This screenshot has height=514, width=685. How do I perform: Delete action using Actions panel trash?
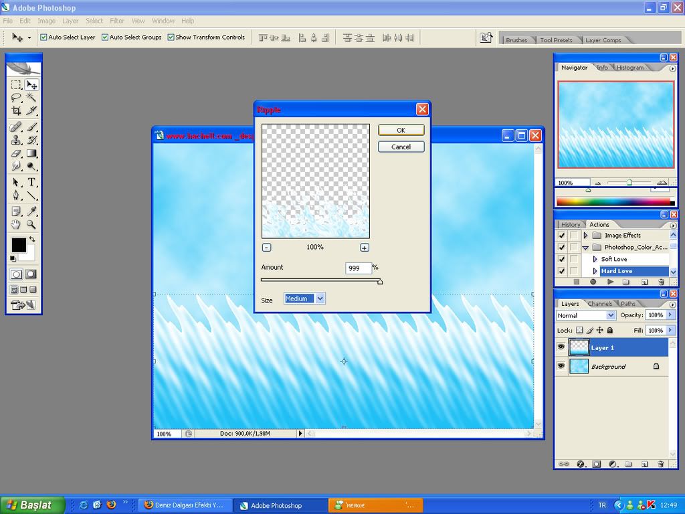(x=661, y=282)
